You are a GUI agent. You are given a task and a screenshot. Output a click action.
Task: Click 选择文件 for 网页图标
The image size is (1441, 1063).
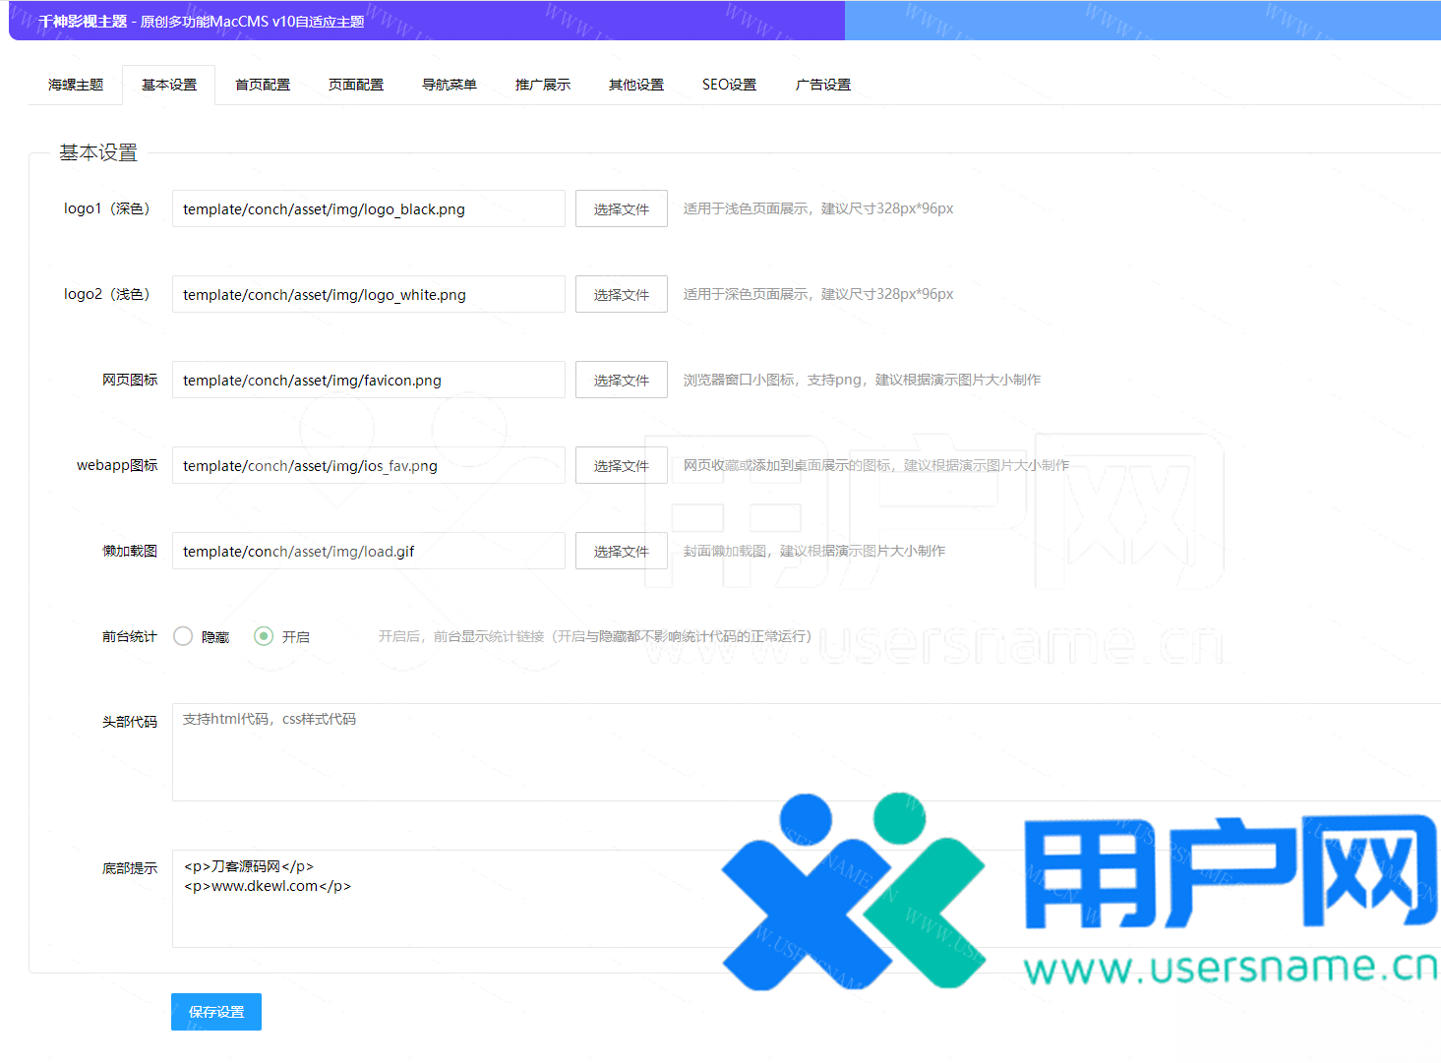point(621,380)
